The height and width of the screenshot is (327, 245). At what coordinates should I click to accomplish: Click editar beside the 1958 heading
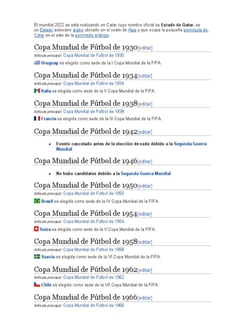[x=145, y=242]
